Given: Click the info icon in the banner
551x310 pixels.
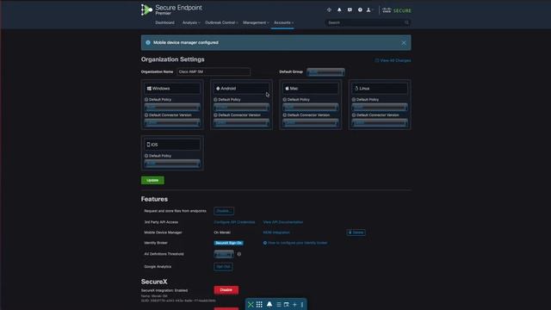Looking at the screenshot, I should [148, 42].
